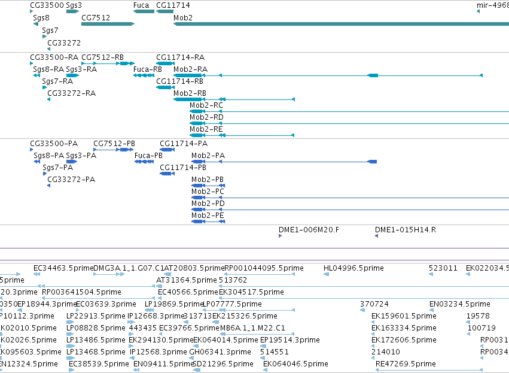
Task: Open EST EK304517.5prime label
Action: (x=252, y=292)
